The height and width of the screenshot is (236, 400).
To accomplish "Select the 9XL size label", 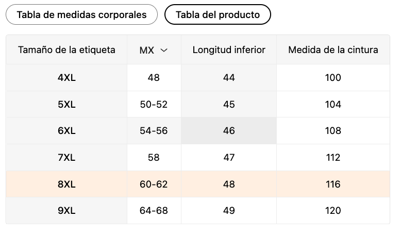I will coord(66,211).
